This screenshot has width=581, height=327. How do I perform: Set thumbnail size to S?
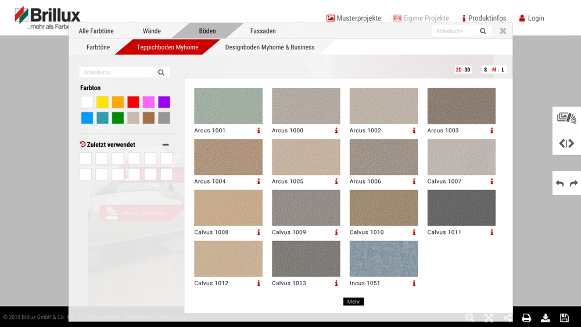[x=485, y=70]
